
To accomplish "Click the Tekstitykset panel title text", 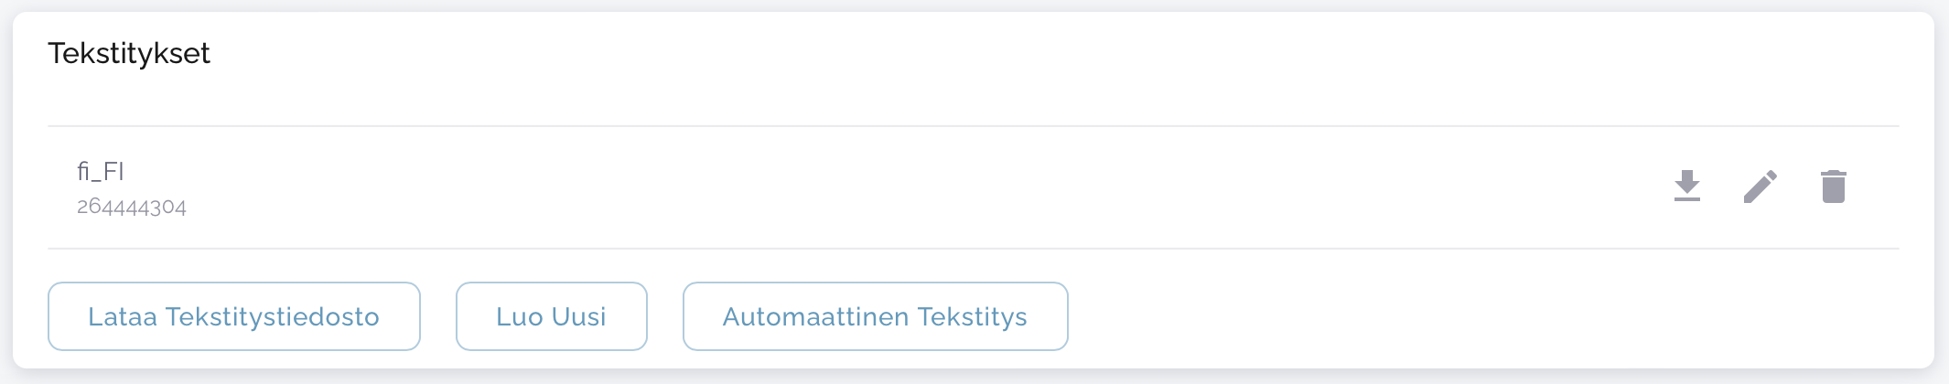I will pyautogui.click(x=129, y=54).
